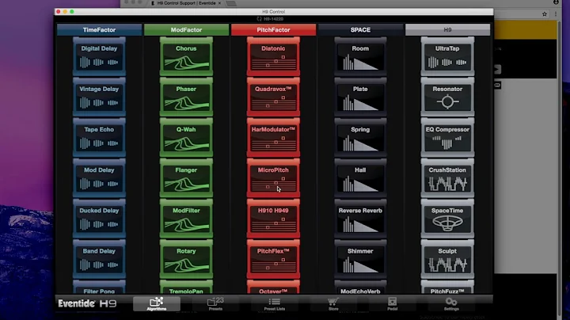Click the SPACE column header
Image resolution: width=570 pixels, height=320 pixels.
(360, 30)
